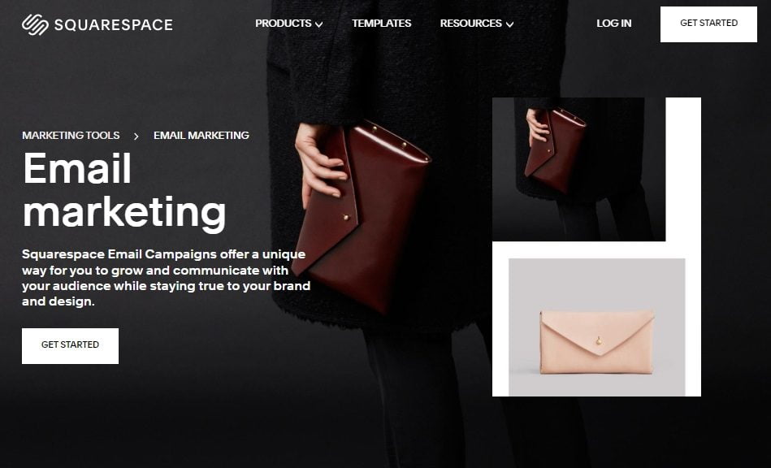
Task: Click the Squarespace Email Campaigns description text
Action: pyautogui.click(x=167, y=278)
